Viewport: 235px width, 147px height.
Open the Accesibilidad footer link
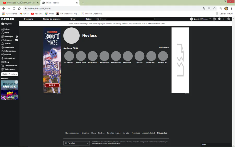coord(149,133)
